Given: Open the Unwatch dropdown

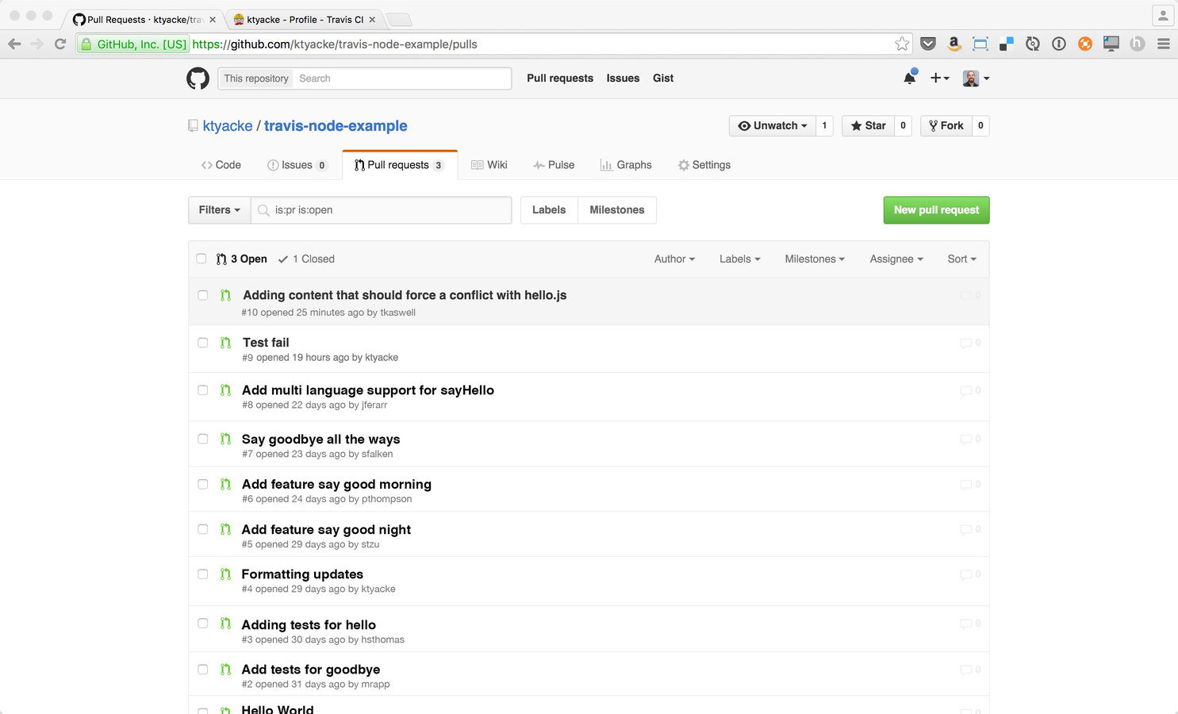Looking at the screenshot, I should 773,125.
